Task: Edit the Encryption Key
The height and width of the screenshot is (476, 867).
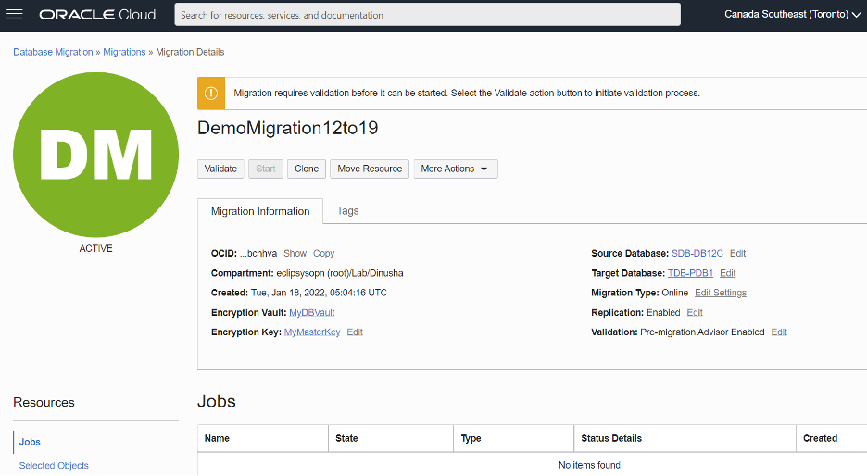Action: point(355,332)
